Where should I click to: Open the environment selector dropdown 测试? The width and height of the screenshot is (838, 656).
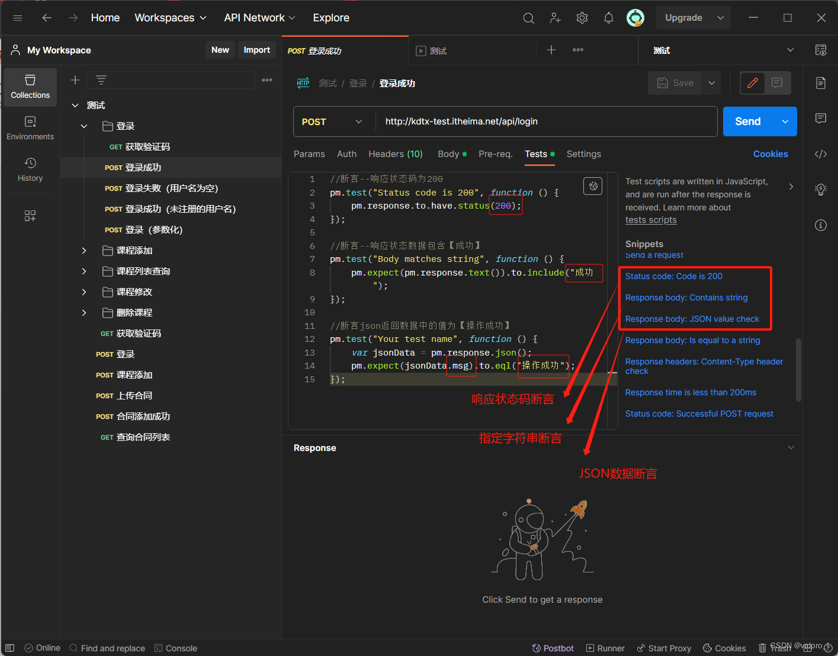click(723, 50)
